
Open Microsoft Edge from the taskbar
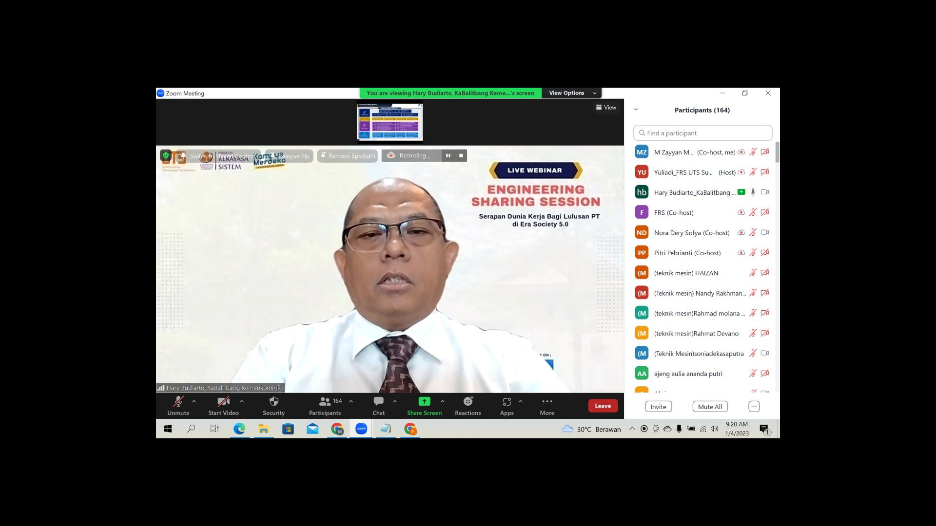[x=239, y=429]
